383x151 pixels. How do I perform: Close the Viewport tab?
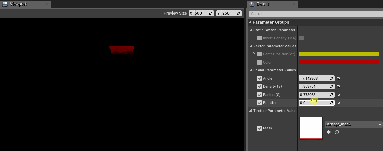[x=47, y=4]
